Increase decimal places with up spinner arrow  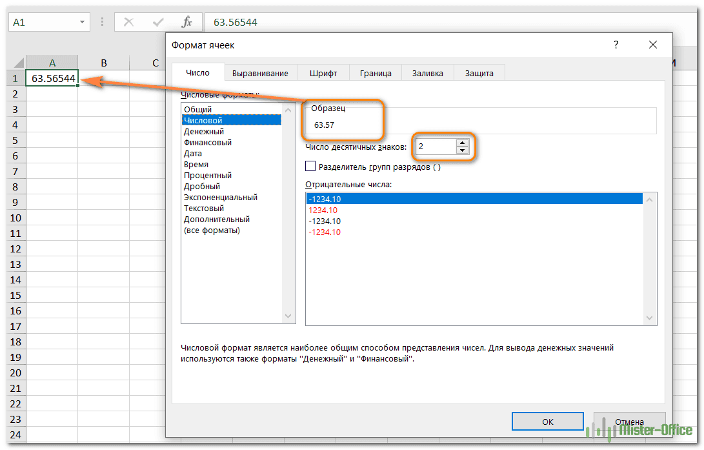(x=461, y=143)
